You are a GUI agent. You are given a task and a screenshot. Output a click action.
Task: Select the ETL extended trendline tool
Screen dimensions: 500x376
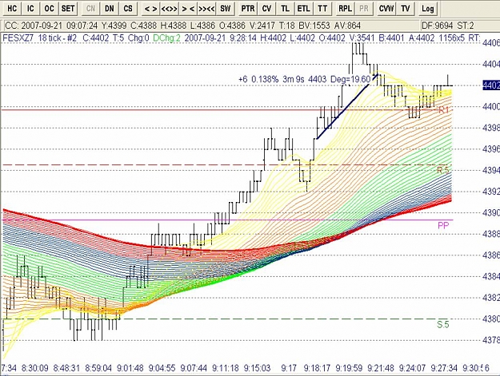click(303, 8)
